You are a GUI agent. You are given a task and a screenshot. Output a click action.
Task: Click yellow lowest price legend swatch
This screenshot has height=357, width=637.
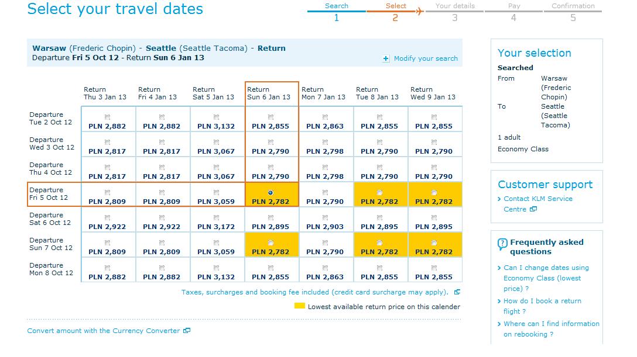tap(300, 306)
